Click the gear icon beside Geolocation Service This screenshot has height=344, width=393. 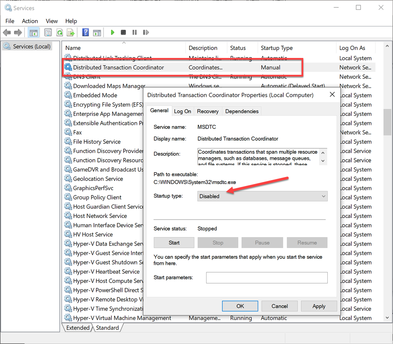coord(68,179)
